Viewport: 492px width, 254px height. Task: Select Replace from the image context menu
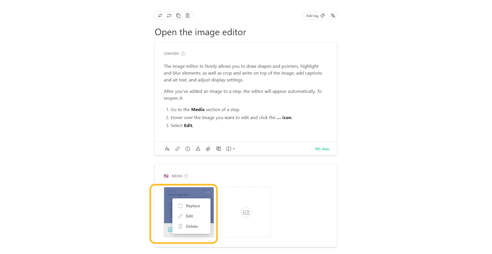coord(192,206)
